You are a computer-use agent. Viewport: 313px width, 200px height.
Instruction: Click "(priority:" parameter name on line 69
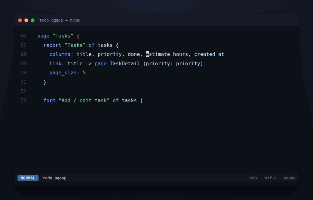pos(158,64)
